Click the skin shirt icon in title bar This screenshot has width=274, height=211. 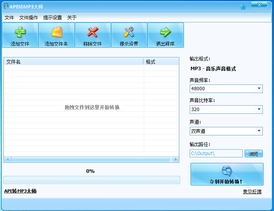pos(243,7)
